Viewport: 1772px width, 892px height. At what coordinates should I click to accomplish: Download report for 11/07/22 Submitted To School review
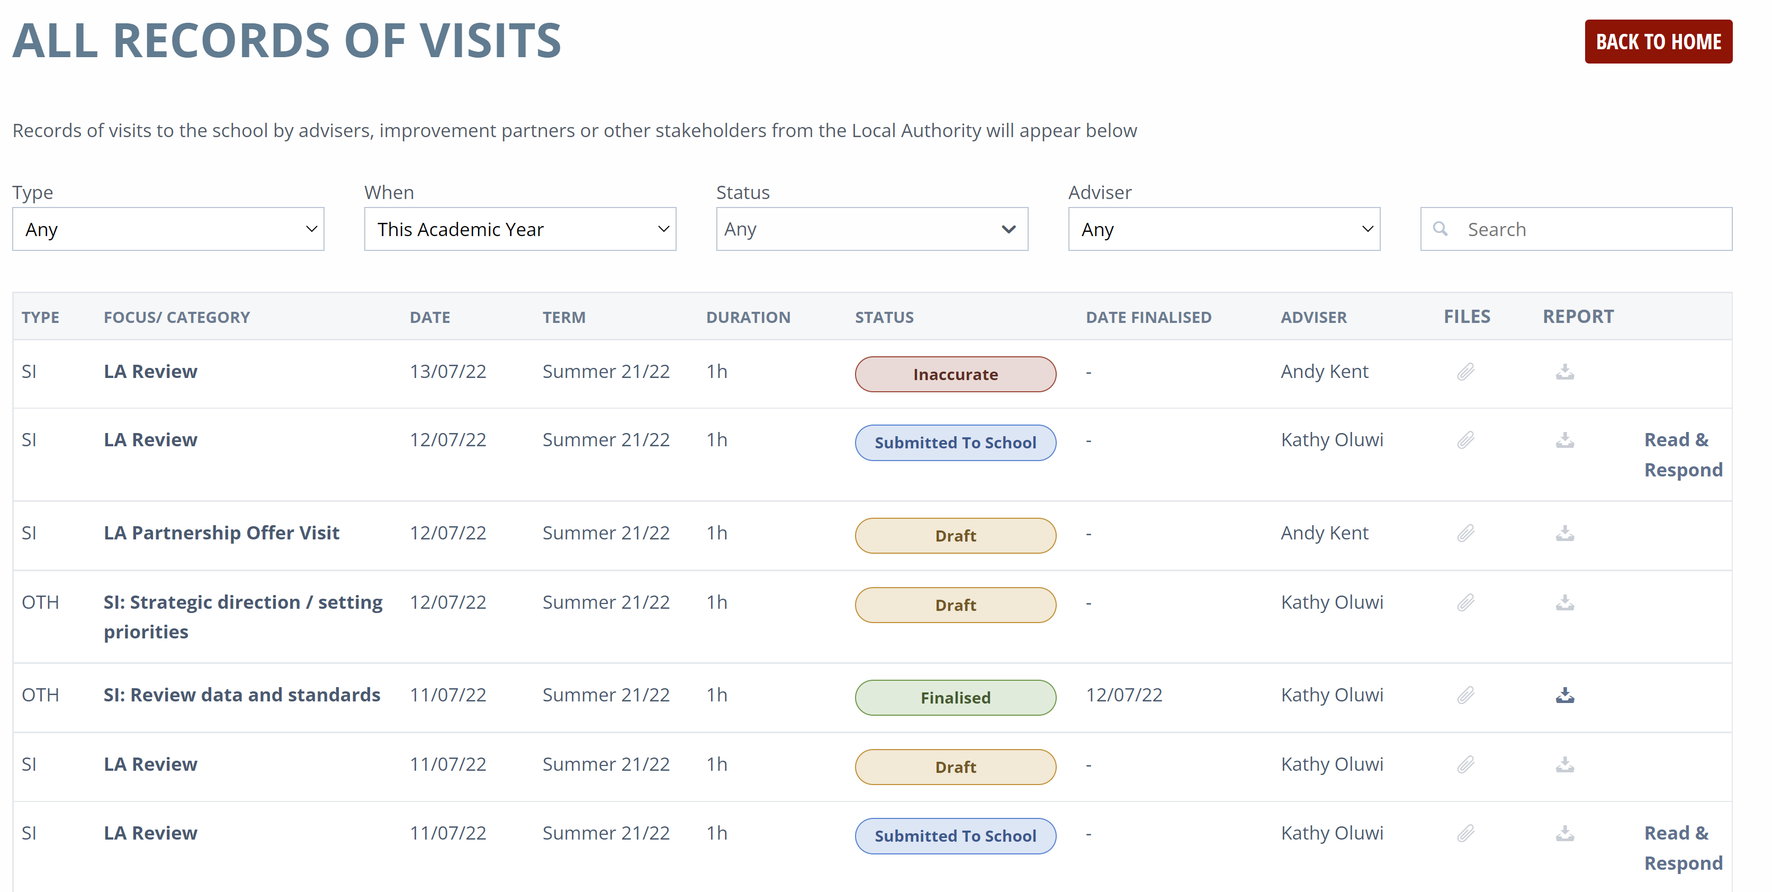(x=1565, y=834)
